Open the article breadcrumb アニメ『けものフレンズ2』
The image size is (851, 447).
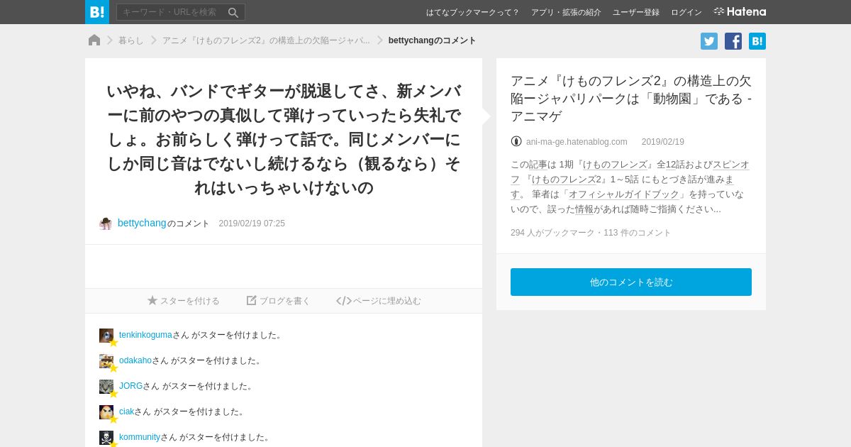click(x=266, y=40)
